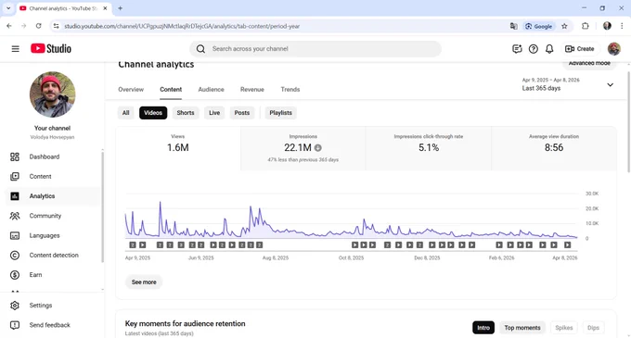Select the Analytics bar-chart icon in sidebar
The width and height of the screenshot is (631, 338).
(15, 196)
